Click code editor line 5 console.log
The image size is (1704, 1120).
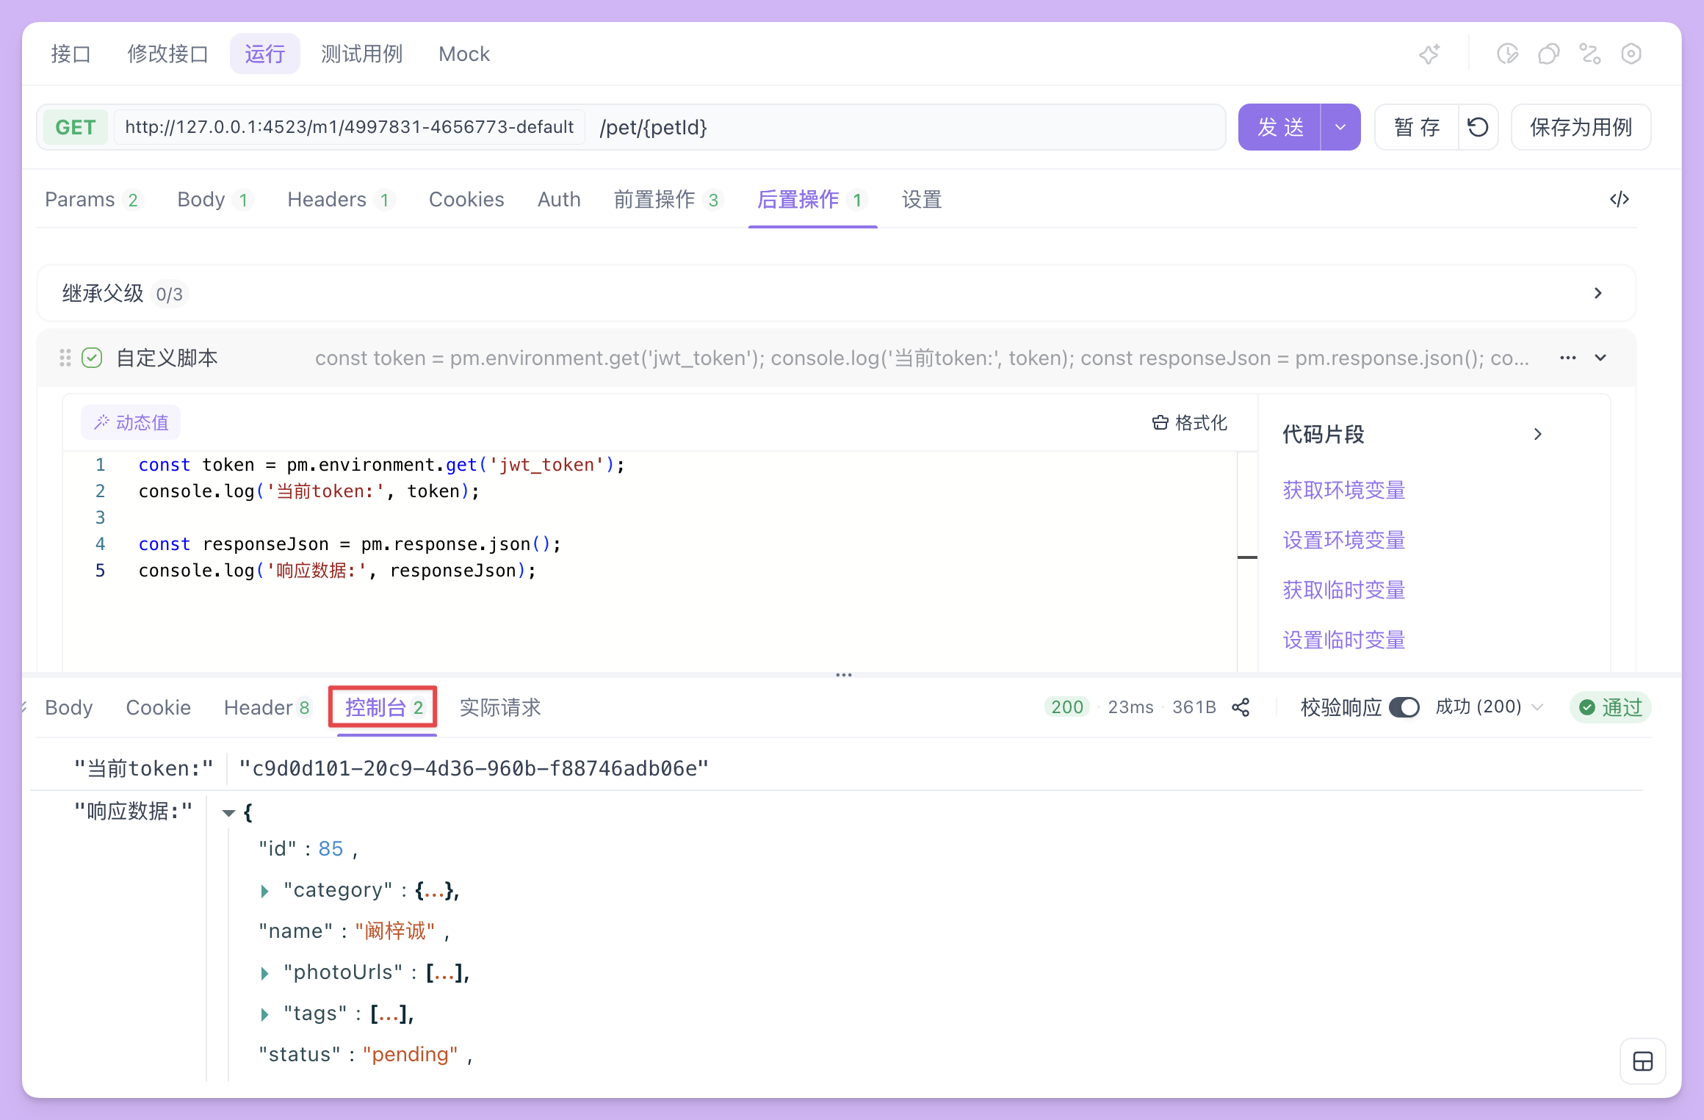click(336, 571)
